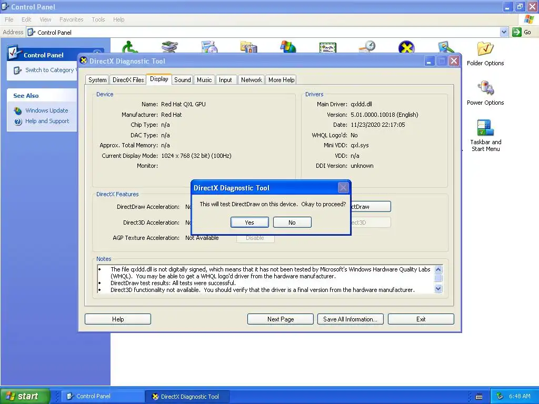
Task: Confirm the DirectDraw test with Yes
Action: [x=249, y=223]
